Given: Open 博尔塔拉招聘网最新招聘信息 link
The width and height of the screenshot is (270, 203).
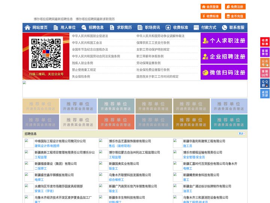Looking at the screenshot, I should pos(53,19).
